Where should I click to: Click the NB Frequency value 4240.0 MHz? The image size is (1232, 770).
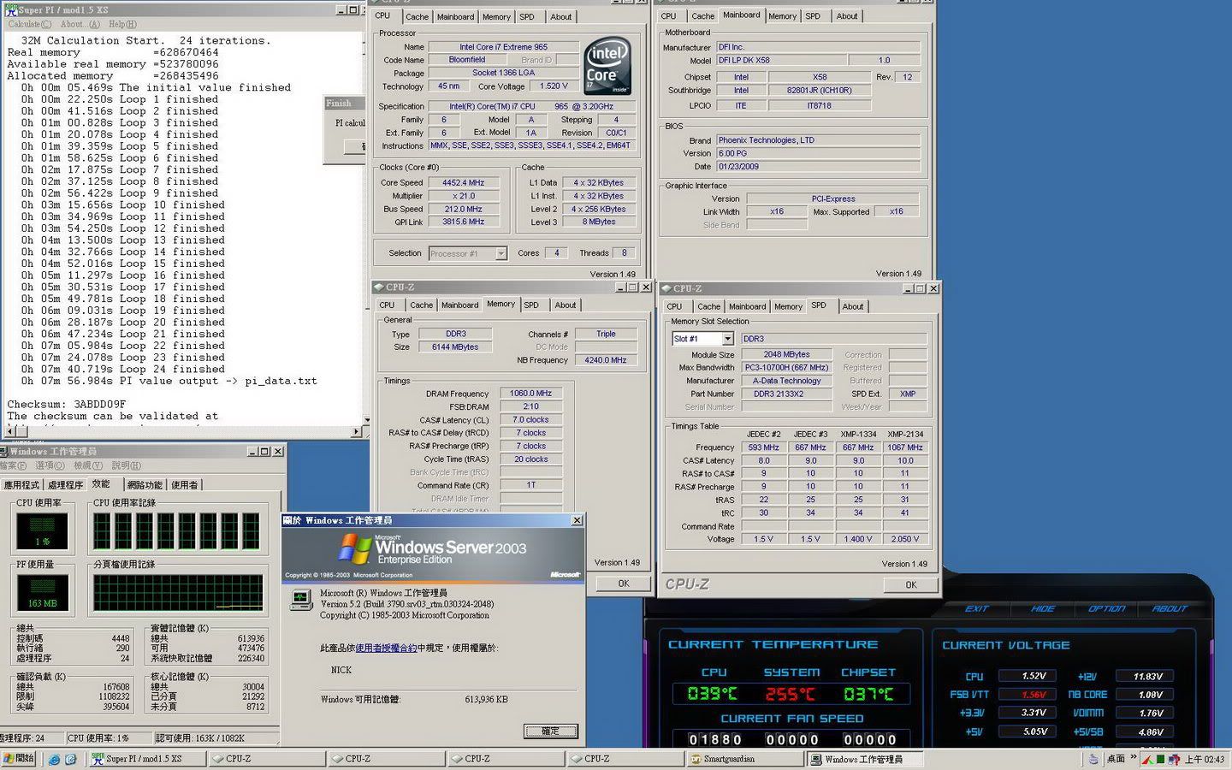tap(606, 360)
